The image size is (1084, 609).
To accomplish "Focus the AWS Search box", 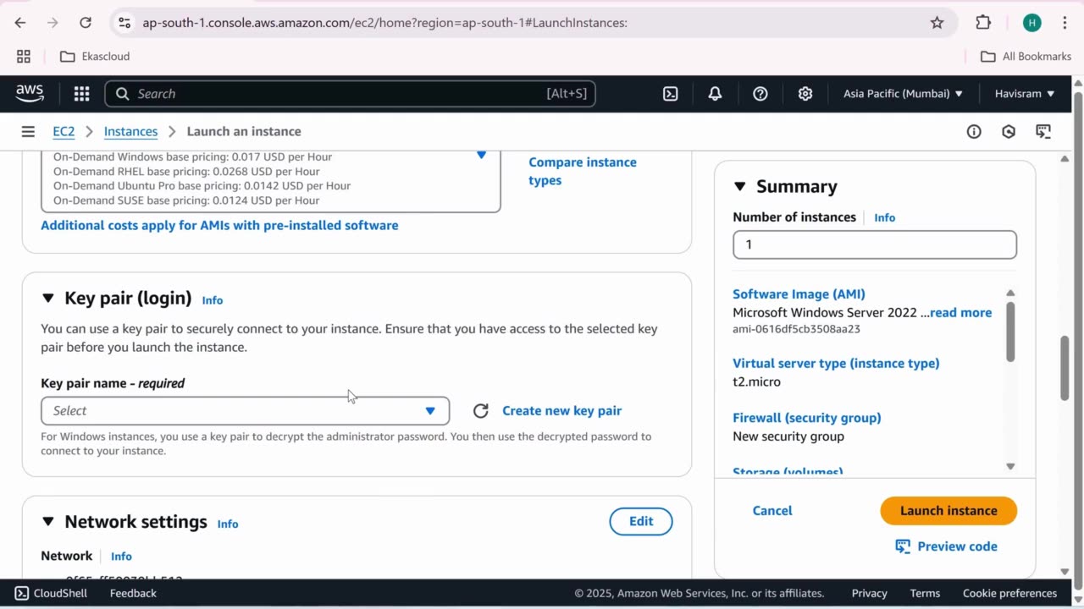I will [x=350, y=94].
